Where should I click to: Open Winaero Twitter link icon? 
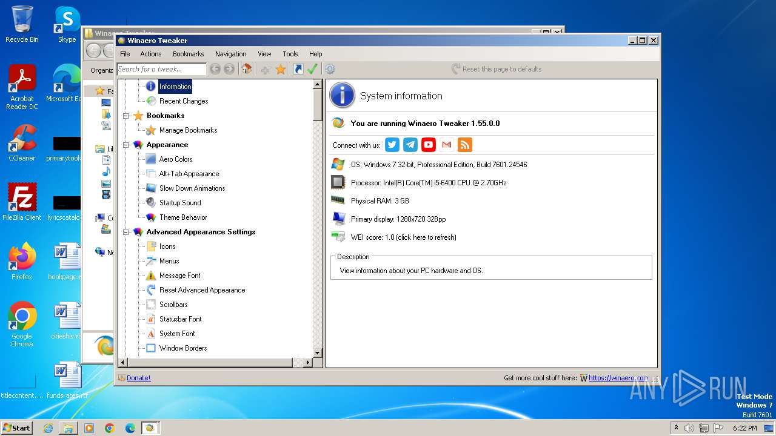392,145
